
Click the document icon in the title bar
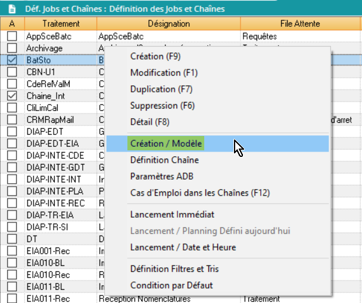tap(11, 8)
